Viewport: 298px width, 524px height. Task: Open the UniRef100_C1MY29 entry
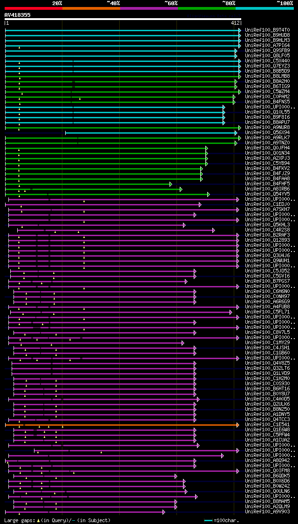(x=267, y=342)
